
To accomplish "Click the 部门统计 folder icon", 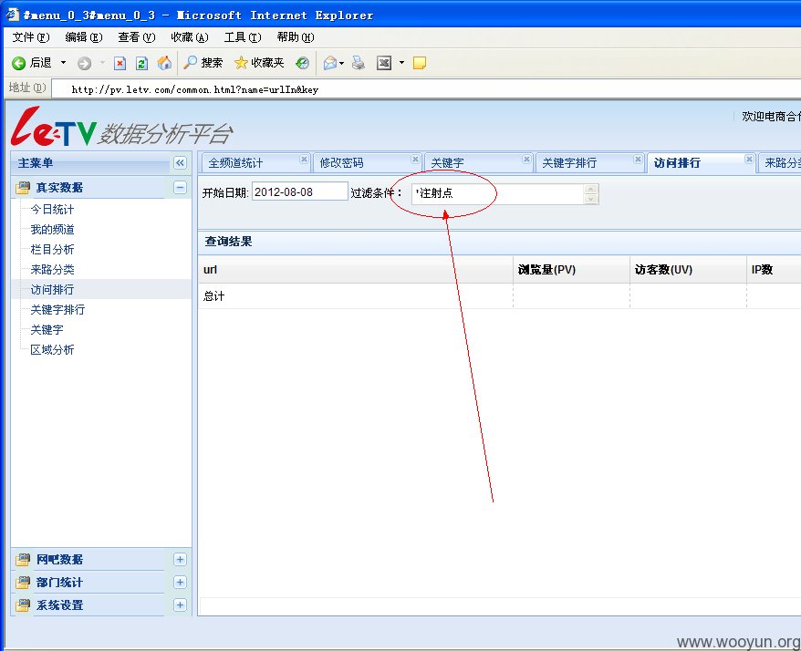I will click(x=23, y=583).
